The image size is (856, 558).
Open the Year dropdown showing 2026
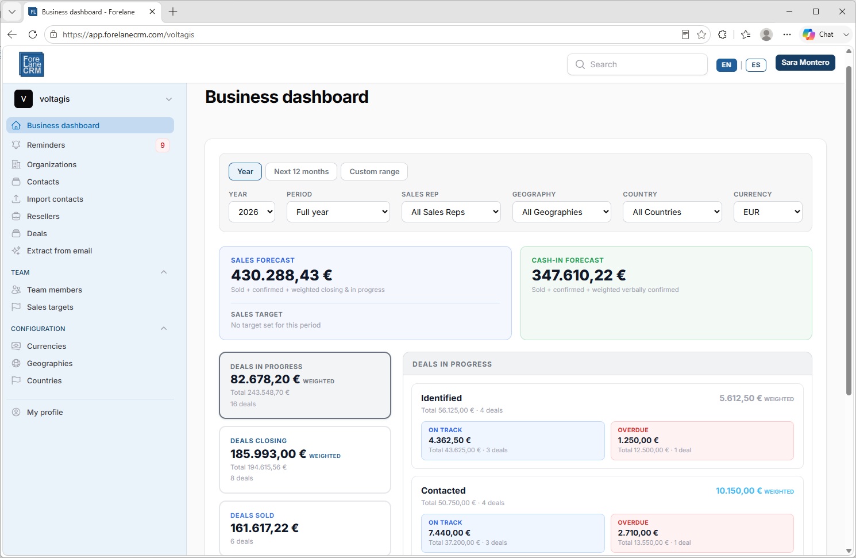click(x=252, y=212)
